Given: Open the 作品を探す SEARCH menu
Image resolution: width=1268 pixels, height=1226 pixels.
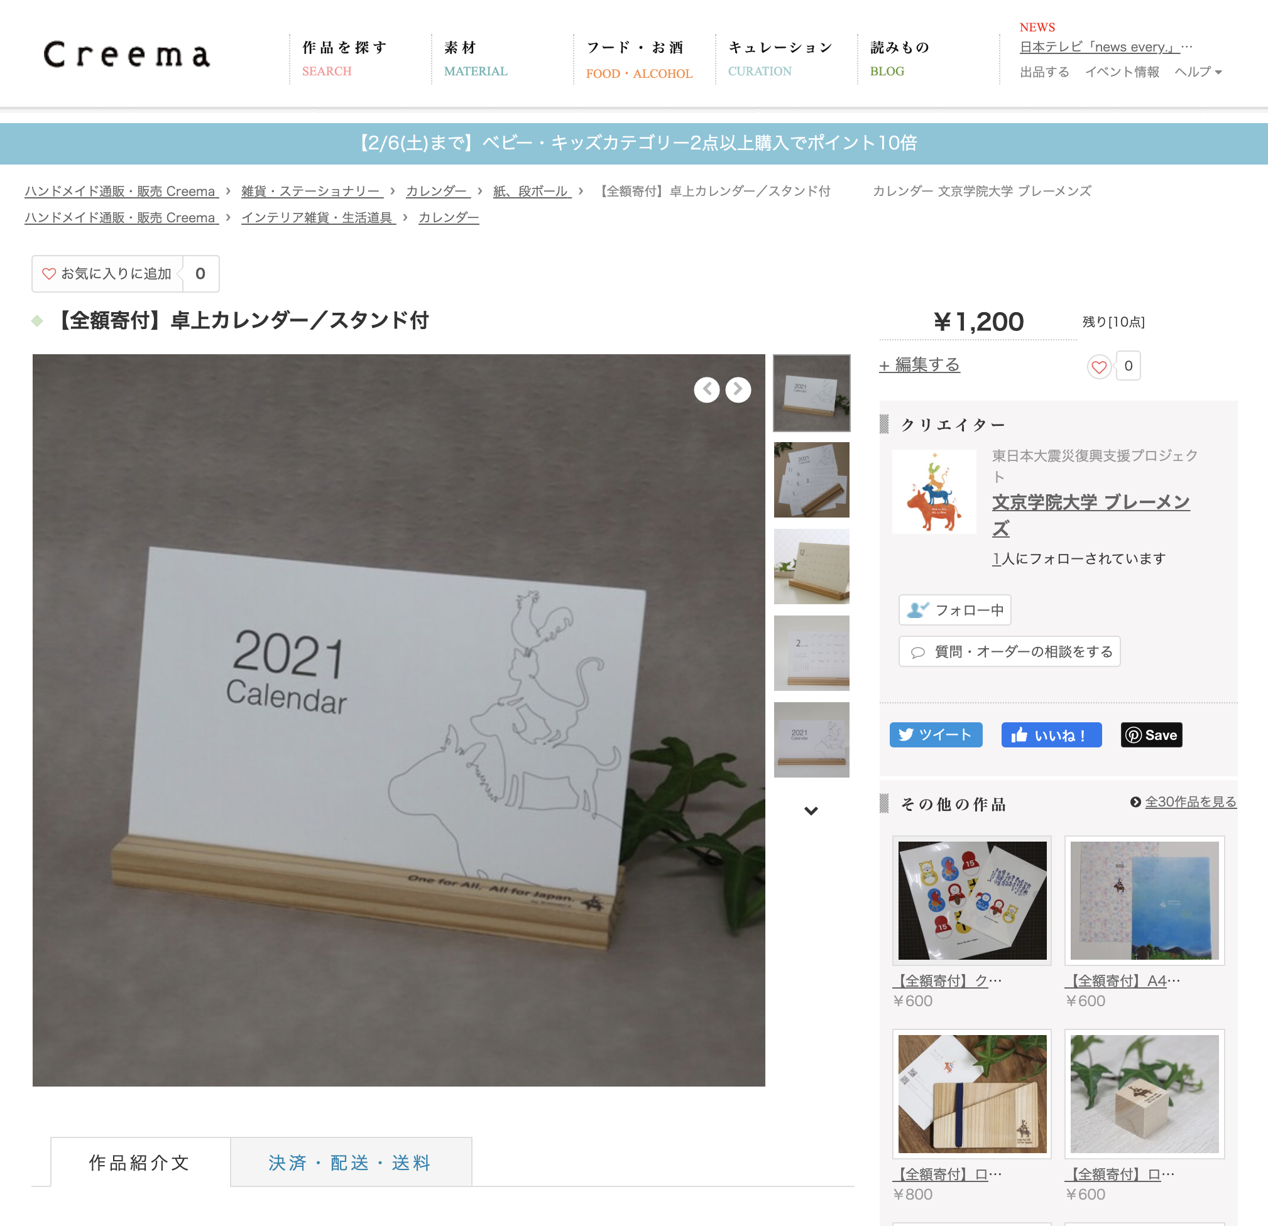Looking at the screenshot, I should point(345,59).
